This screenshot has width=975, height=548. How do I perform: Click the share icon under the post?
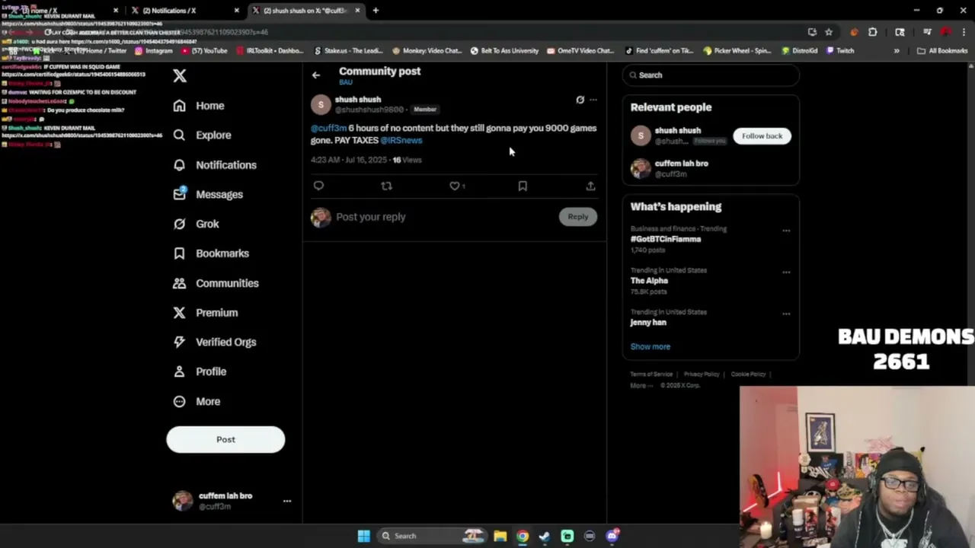coord(590,186)
